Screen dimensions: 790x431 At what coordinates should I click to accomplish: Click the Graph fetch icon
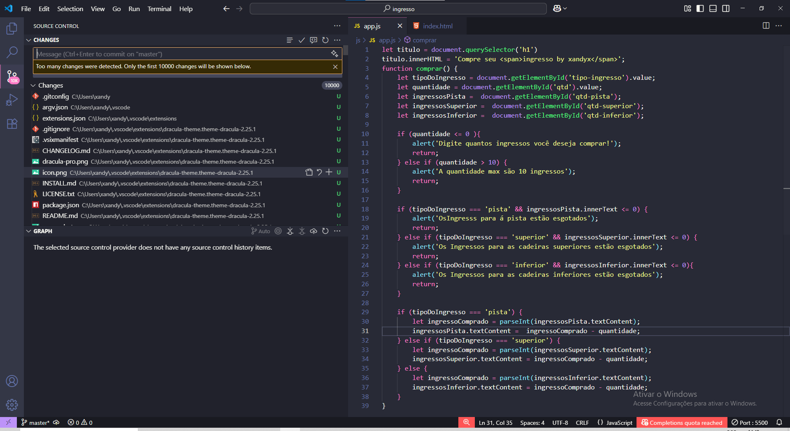pyautogui.click(x=290, y=231)
